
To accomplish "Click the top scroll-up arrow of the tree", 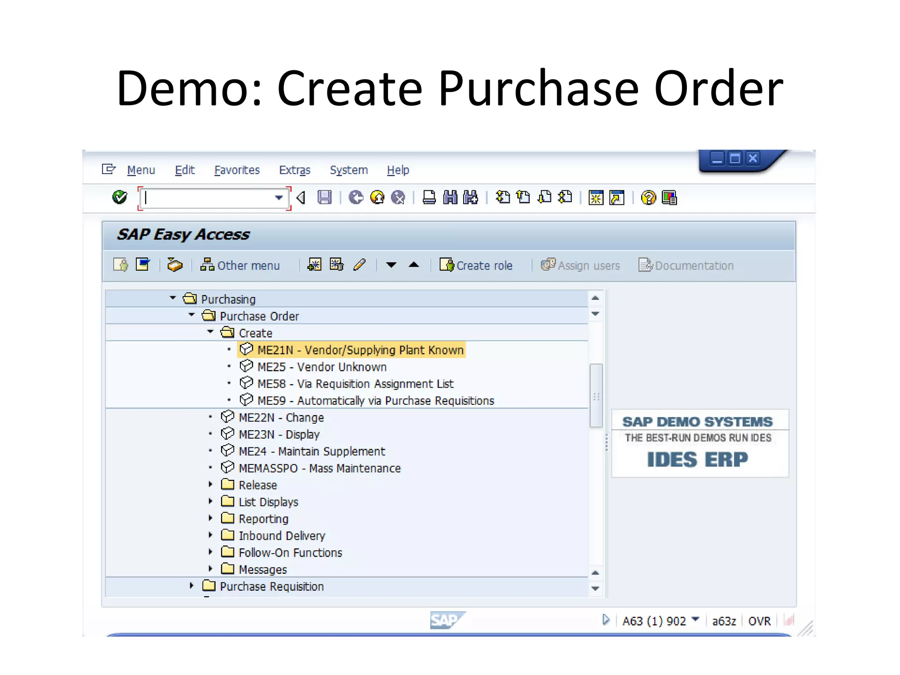I will [x=595, y=298].
